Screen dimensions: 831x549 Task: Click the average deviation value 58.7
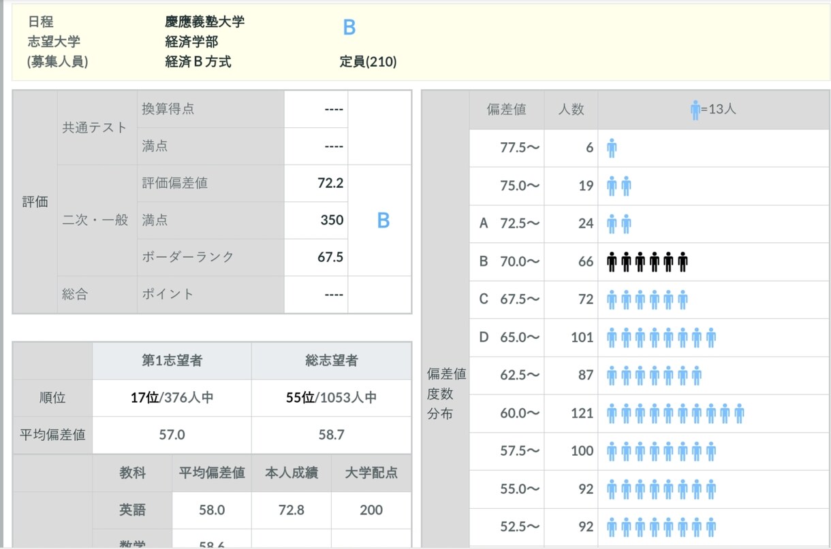tap(332, 435)
